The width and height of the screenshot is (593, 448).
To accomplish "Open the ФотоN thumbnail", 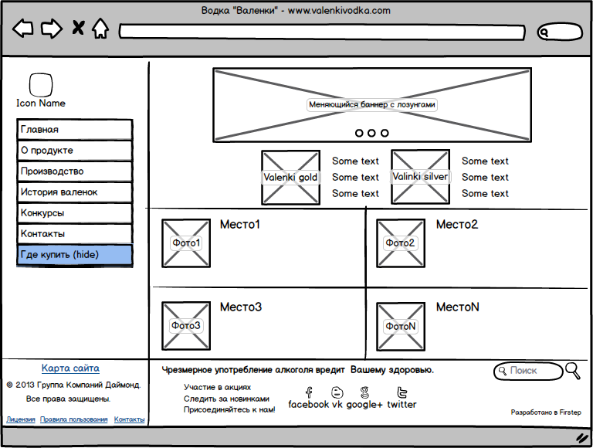I will pyautogui.click(x=401, y=326).
